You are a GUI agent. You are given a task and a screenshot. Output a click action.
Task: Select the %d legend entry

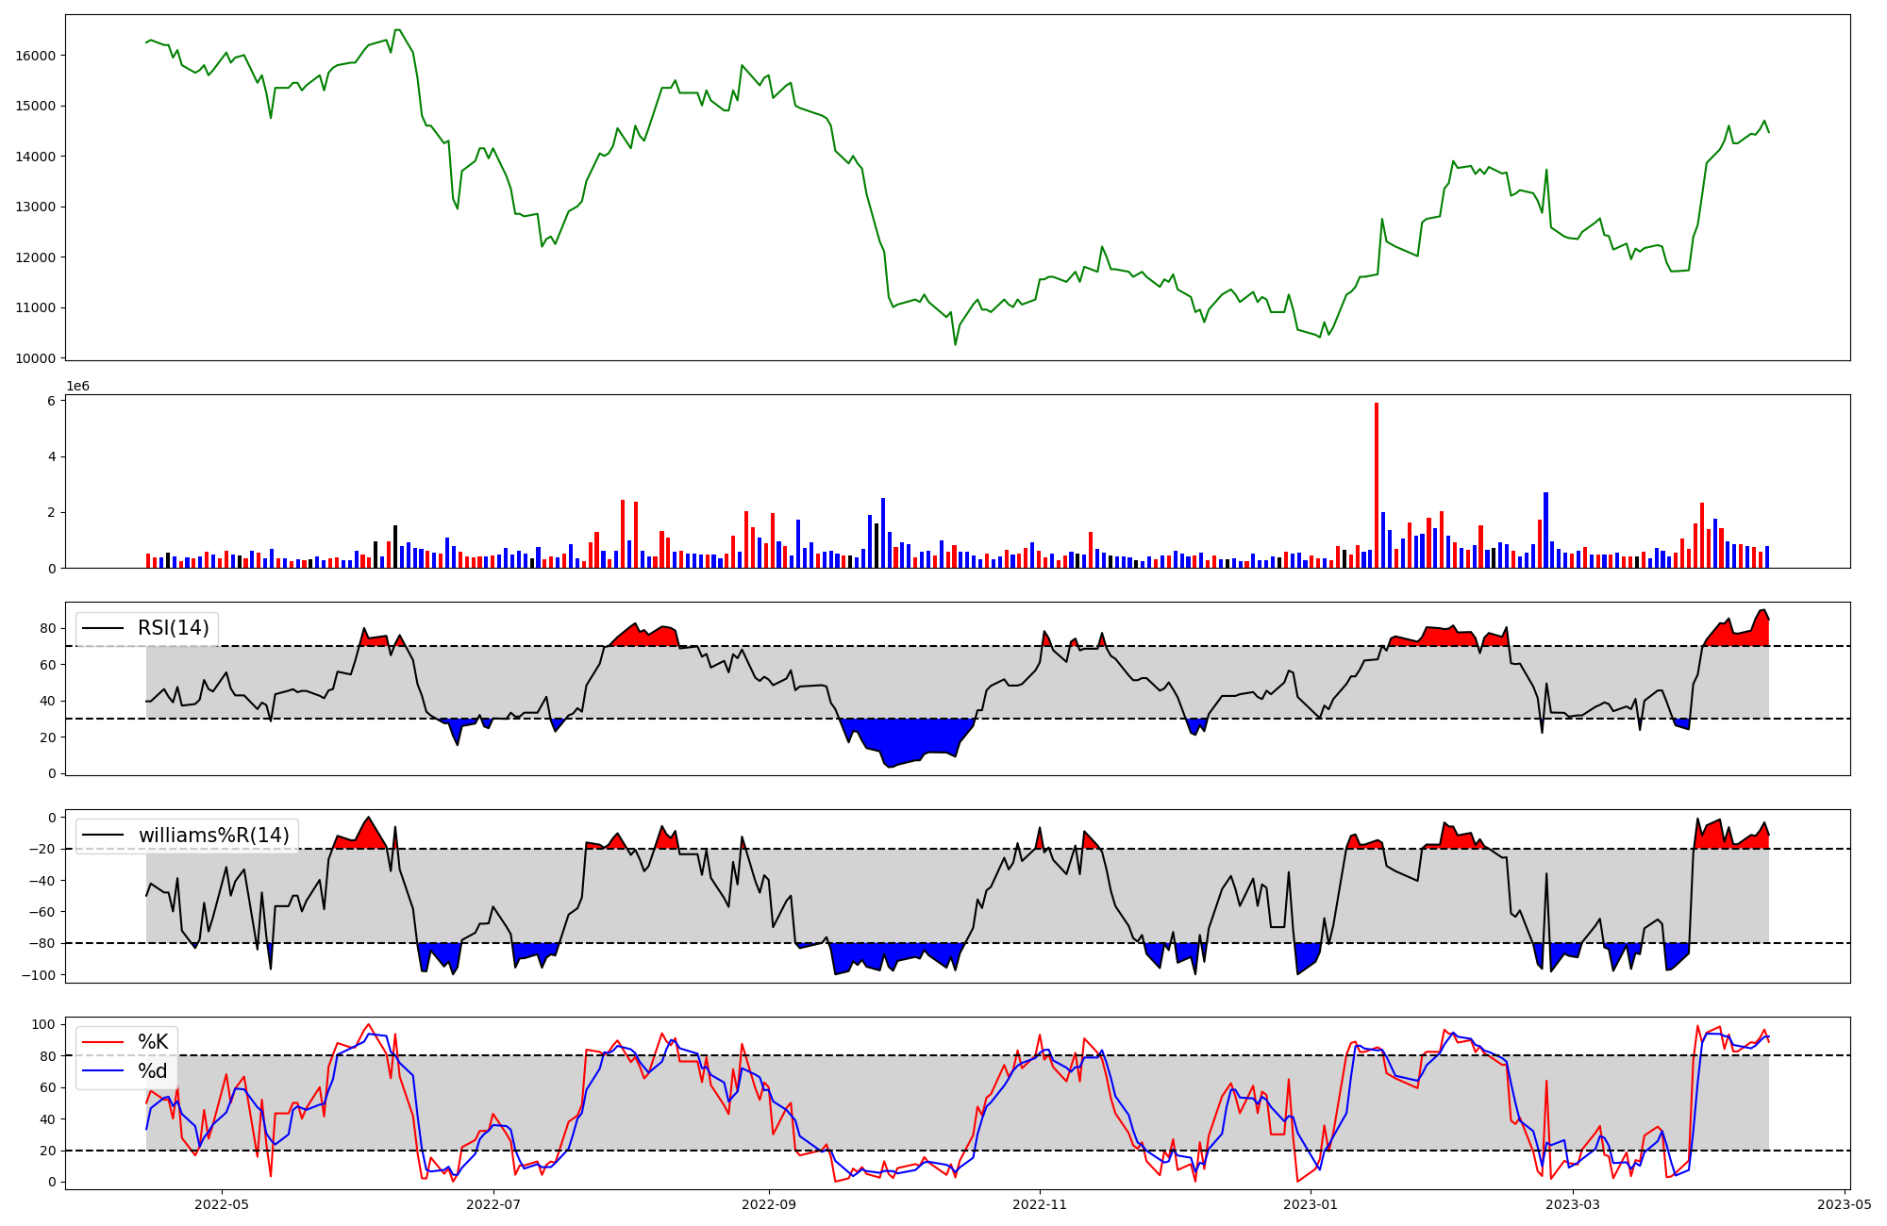(153, 1071)
